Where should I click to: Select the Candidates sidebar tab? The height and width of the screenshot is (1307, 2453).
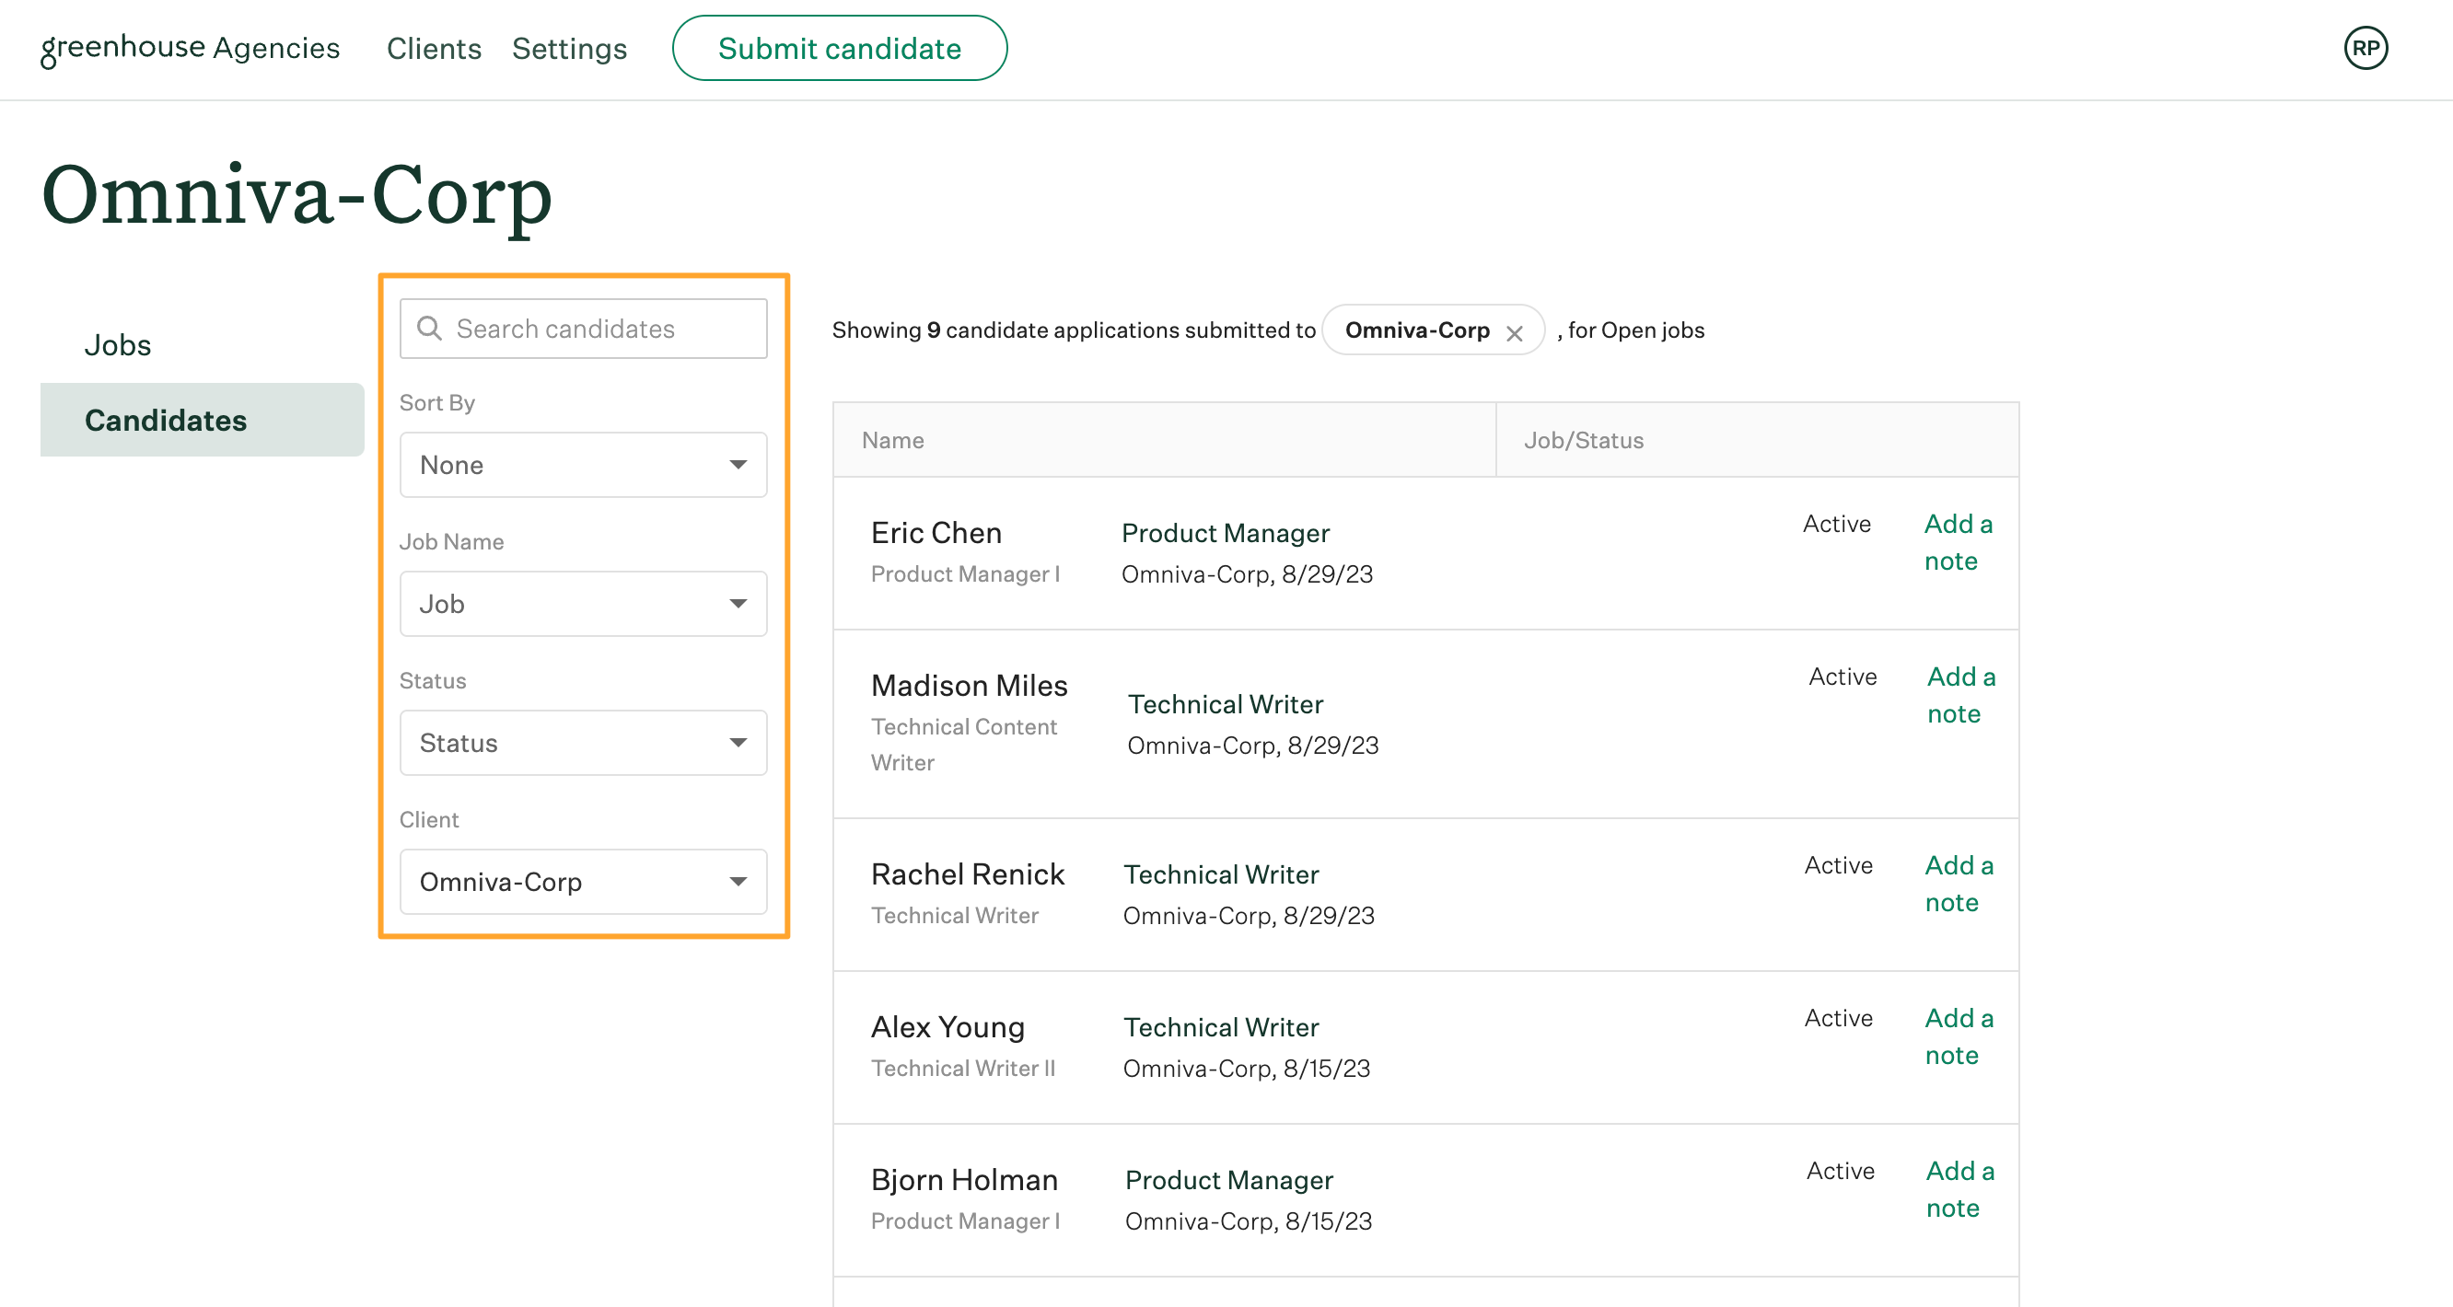(x=202, y=420)
